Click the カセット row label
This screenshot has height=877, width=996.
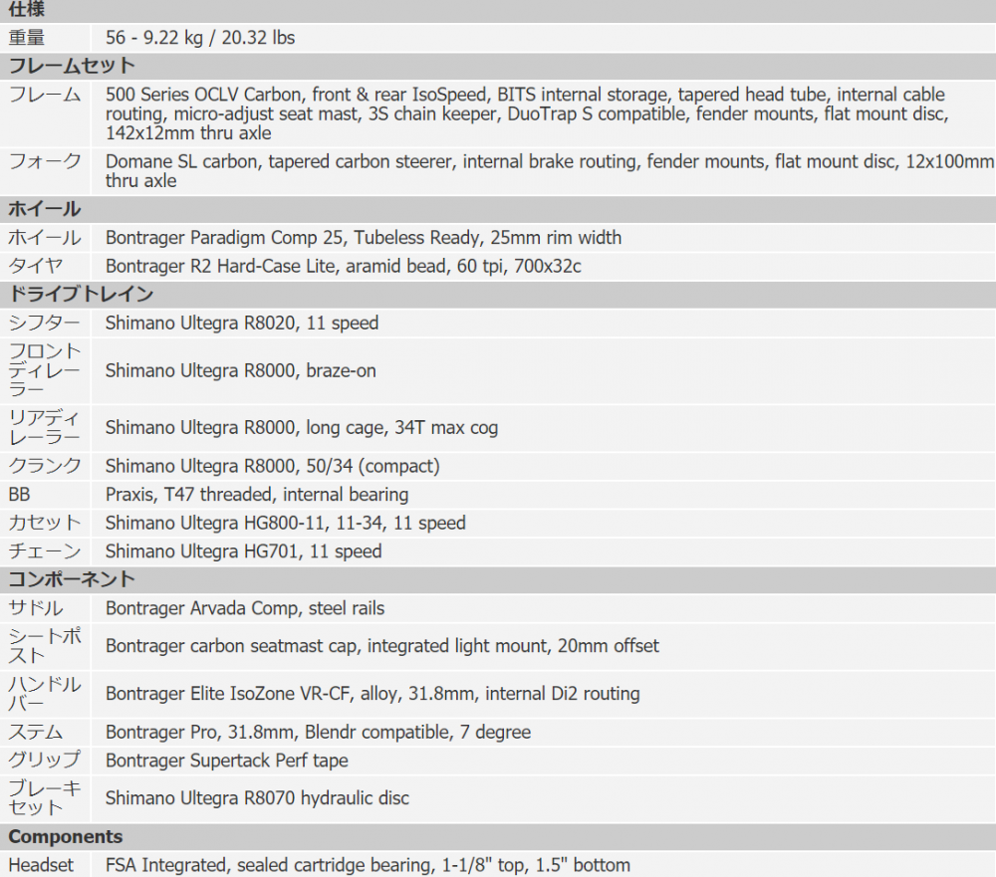45,523
